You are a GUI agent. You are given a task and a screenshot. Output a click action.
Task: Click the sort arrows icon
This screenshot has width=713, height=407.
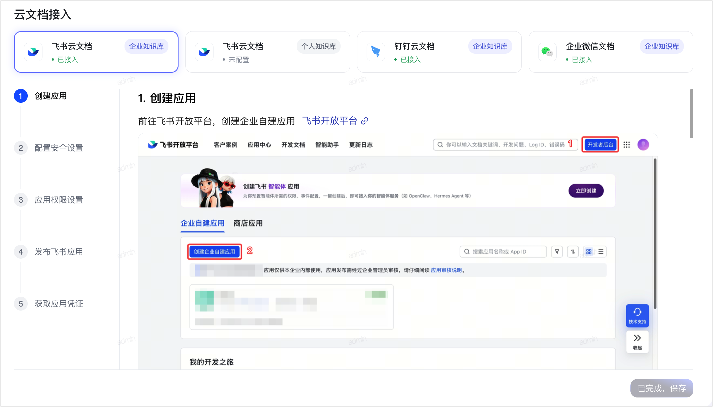pos(573,252)
